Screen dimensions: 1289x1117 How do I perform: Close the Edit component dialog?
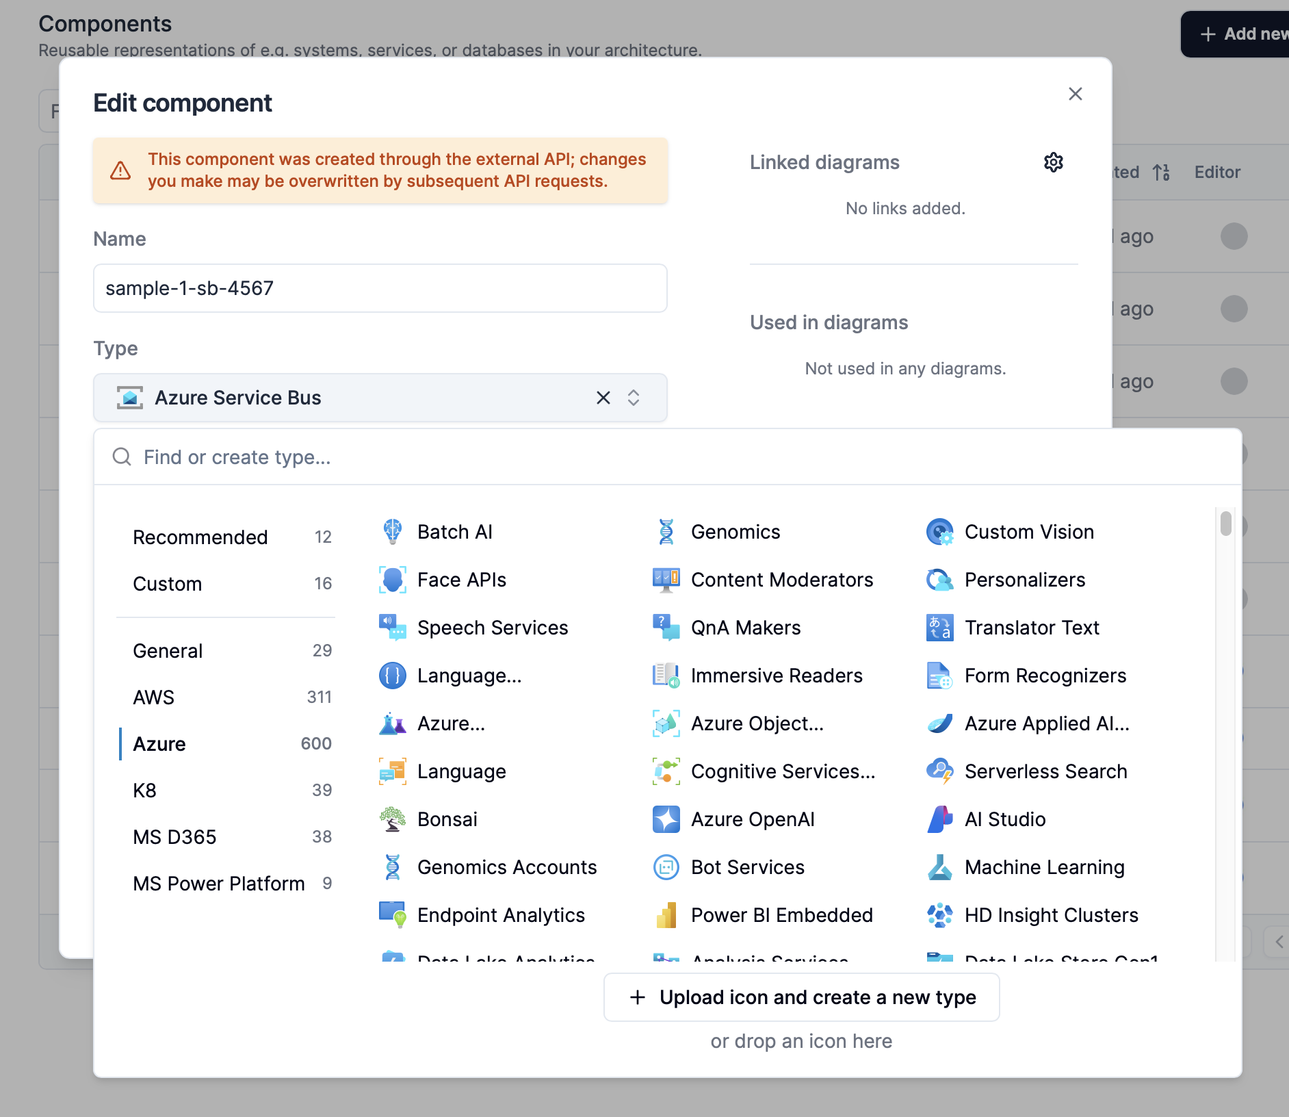pyautogui.click(x=1076, y=94)
